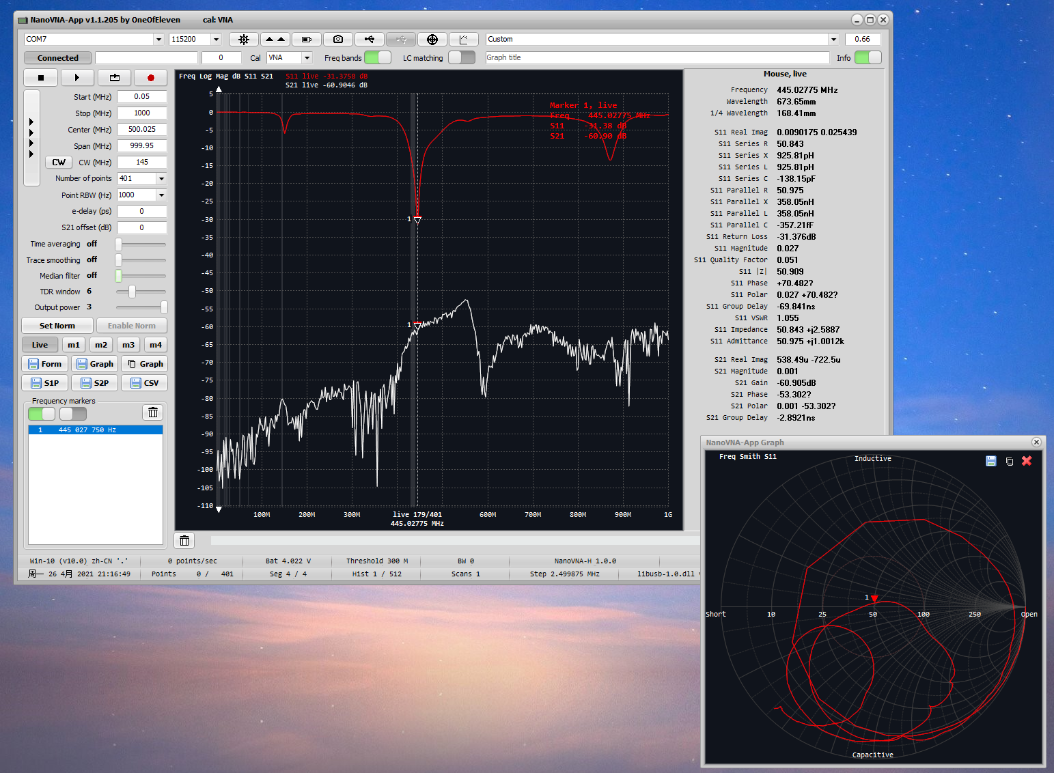Open the COM7 port dropdown
Image resolution: width=1054 pixels, height=773 pixels.
(x=158, y=40)
